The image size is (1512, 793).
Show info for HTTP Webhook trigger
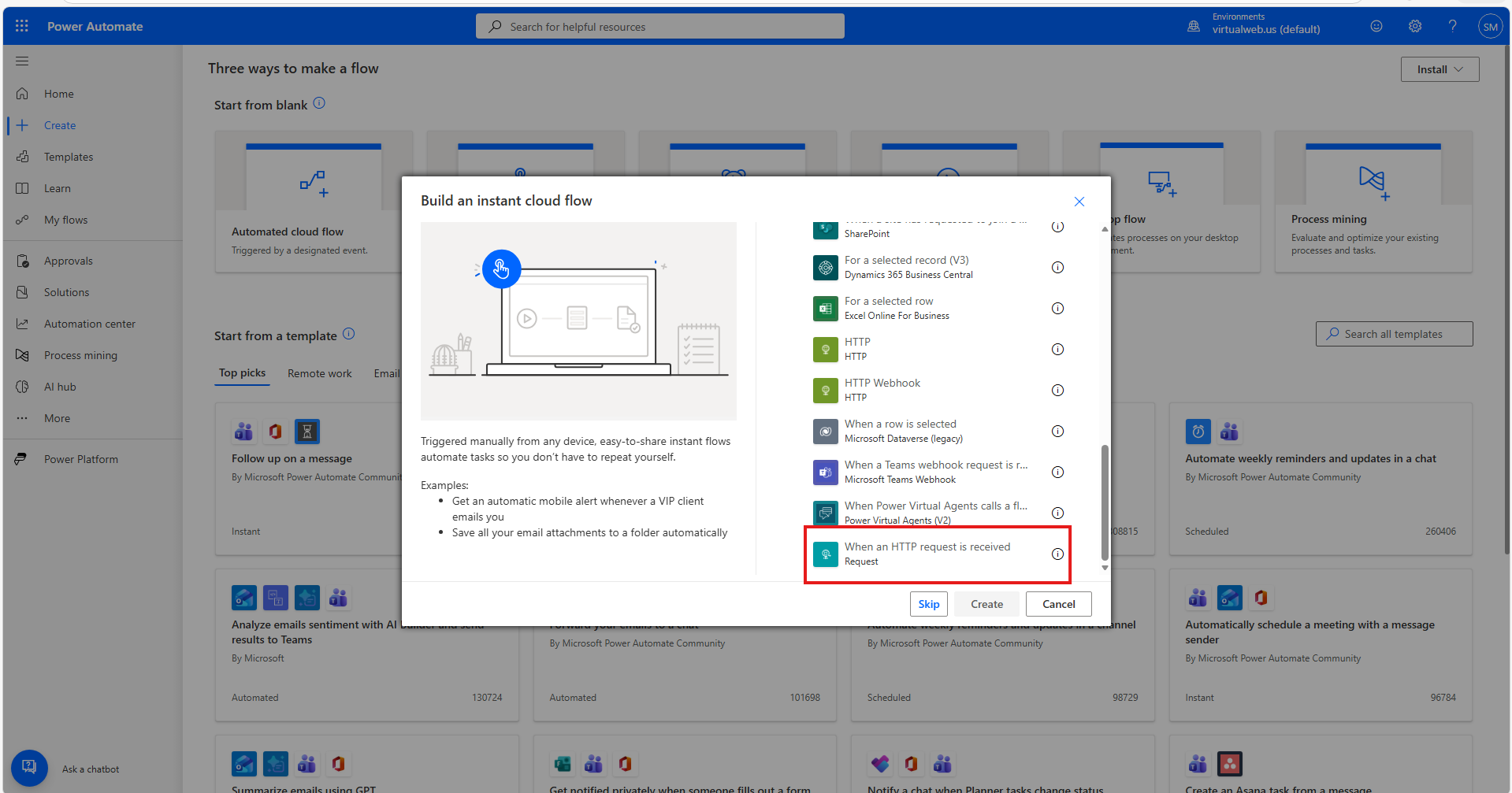tap(1057, 390)
